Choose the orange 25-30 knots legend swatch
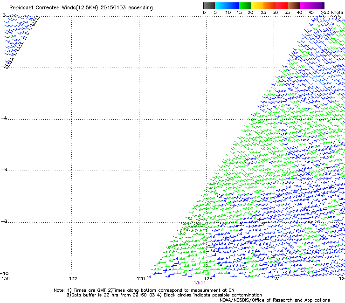The image size is (345, 303). 269,6
